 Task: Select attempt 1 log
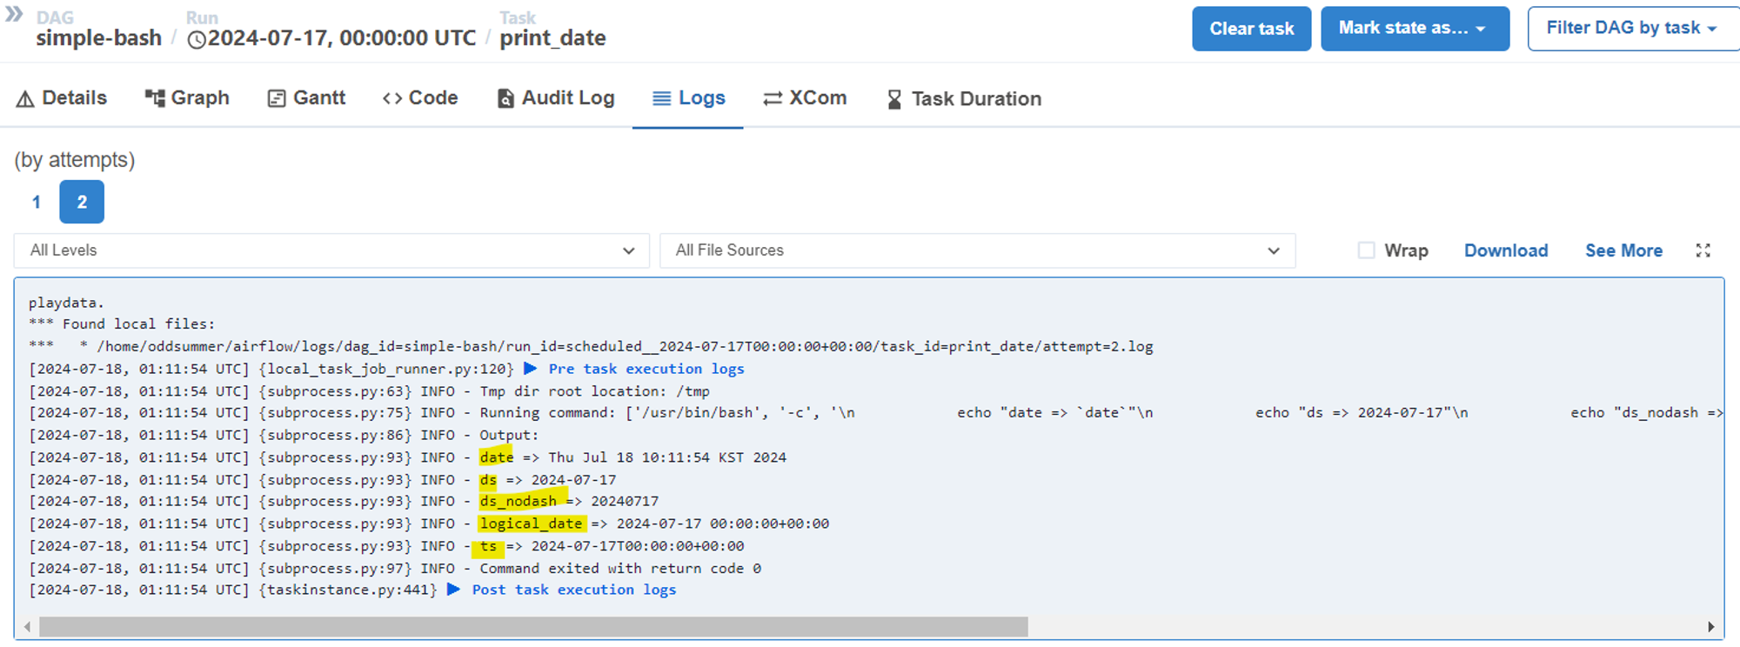[x=37, y=202]
